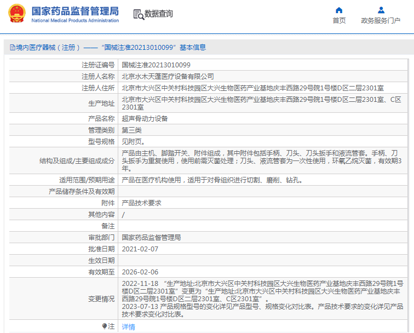Click the product composition description text

(262, 161)
